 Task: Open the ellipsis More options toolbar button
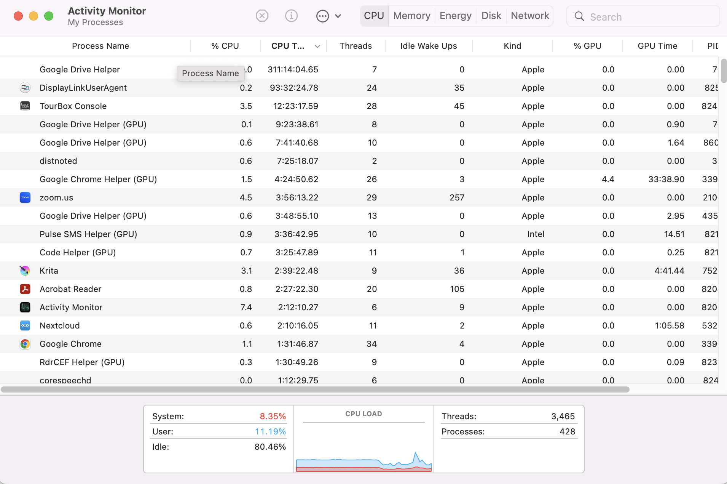[x=322, y=16]
